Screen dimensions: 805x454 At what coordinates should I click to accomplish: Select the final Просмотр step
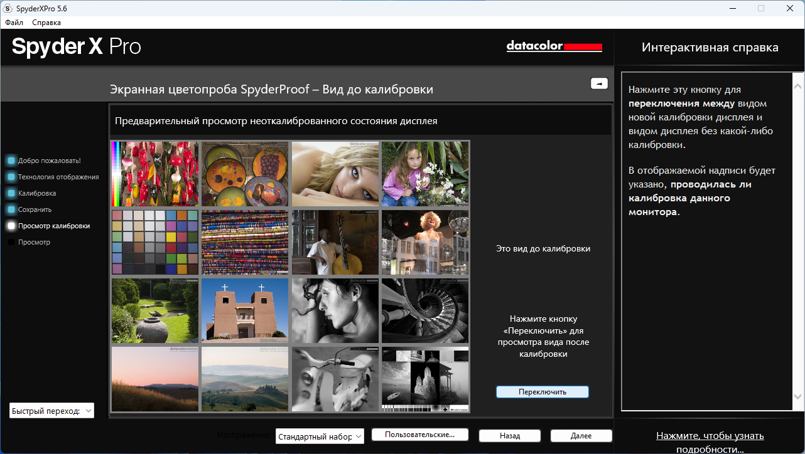34,242
